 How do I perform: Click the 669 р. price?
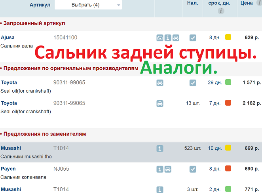click(252, 148)
